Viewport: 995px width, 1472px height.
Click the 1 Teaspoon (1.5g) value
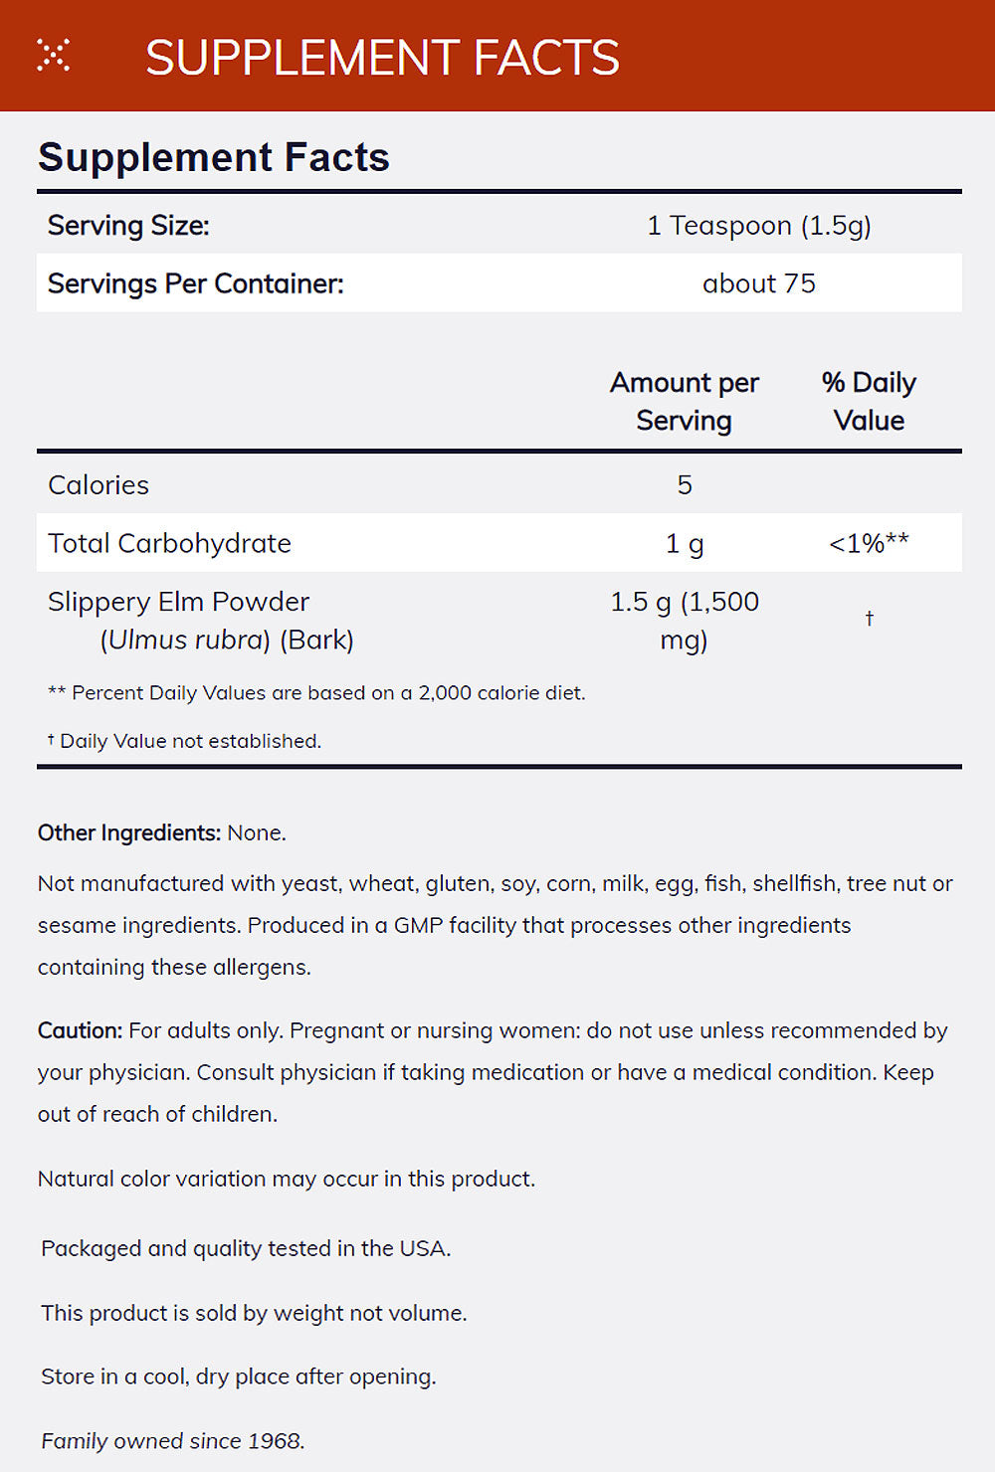(759, 226)
